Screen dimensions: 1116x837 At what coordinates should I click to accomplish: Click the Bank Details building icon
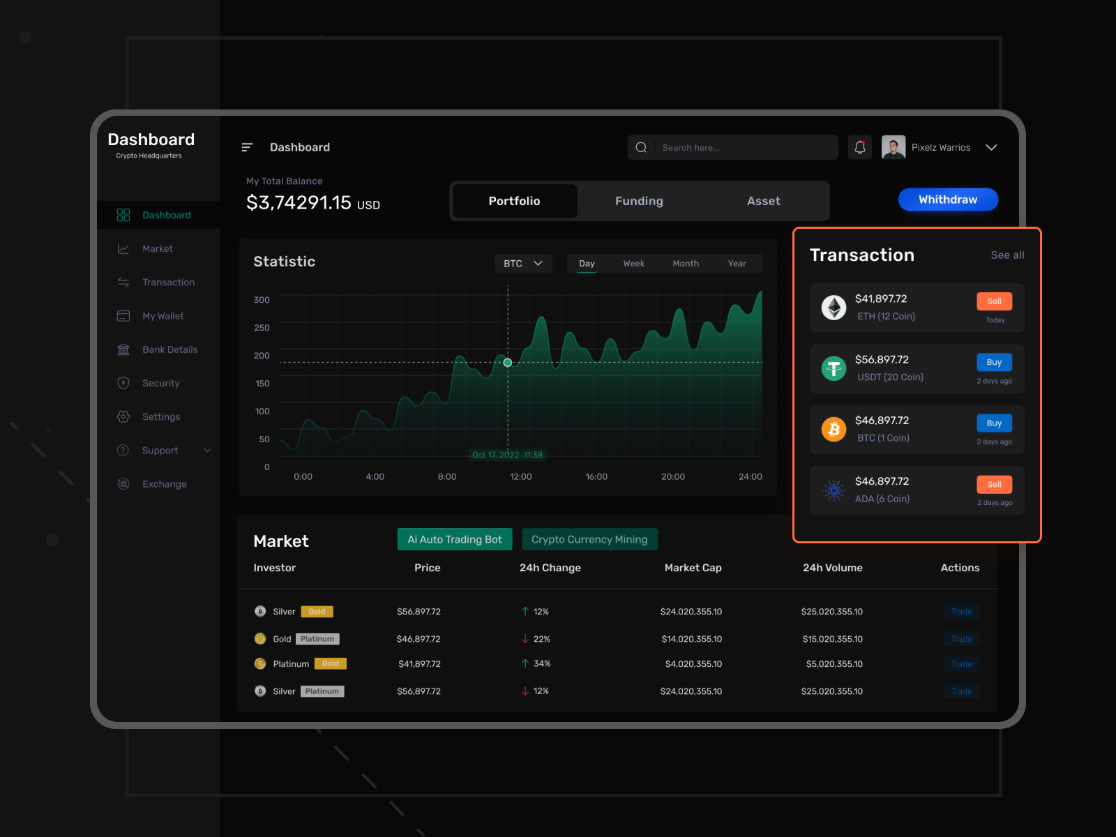(x=123, y=349)
